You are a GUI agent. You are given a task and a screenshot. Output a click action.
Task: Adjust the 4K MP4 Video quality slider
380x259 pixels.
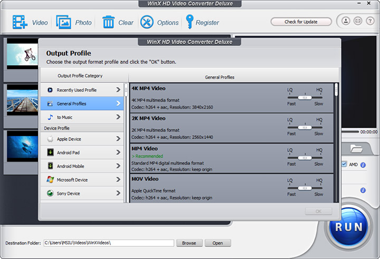[304, 98]
